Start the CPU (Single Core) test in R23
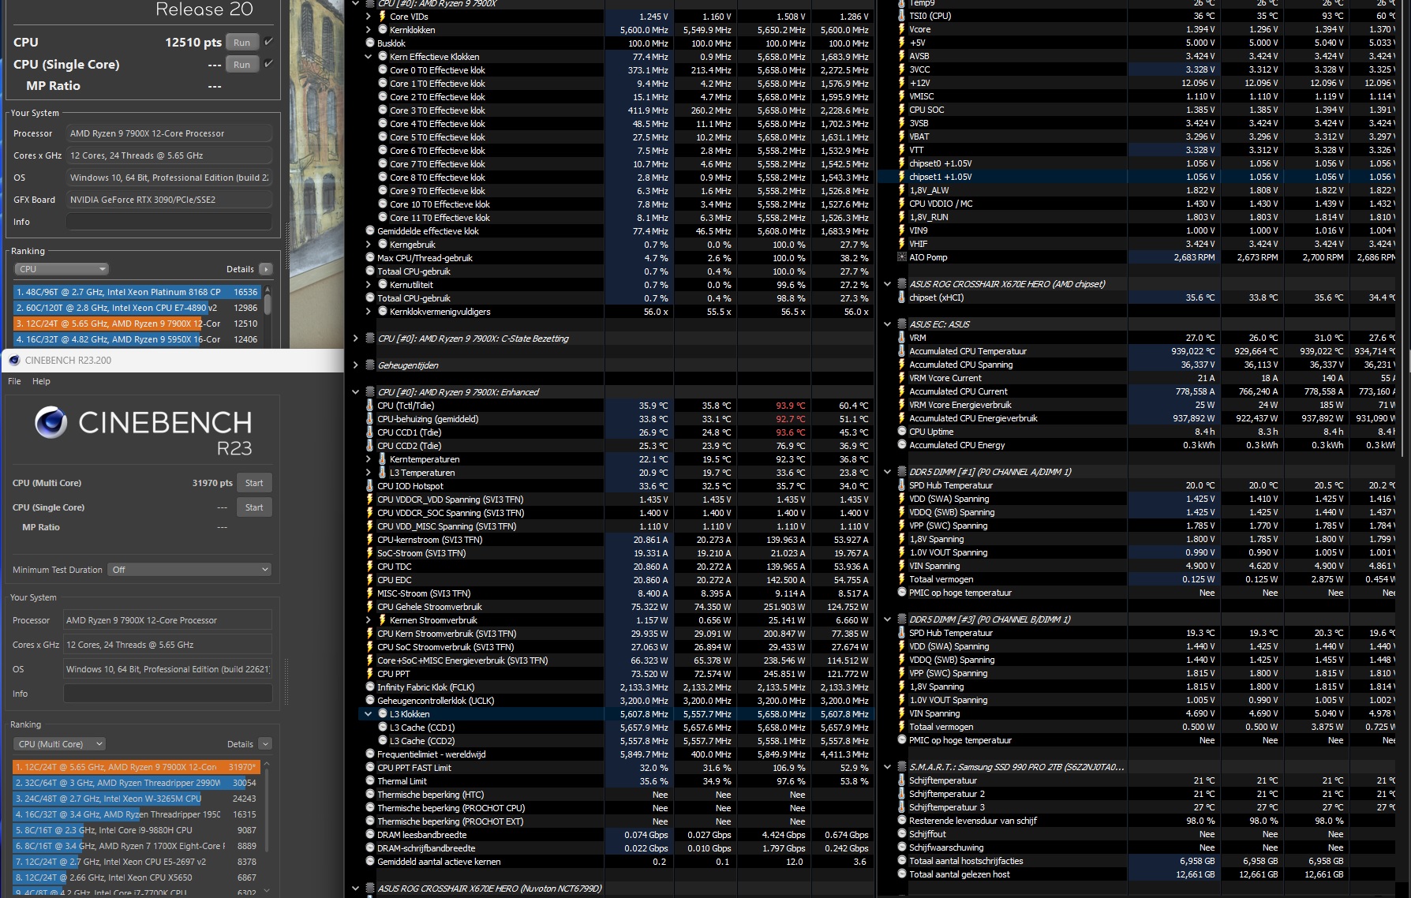 254,507
